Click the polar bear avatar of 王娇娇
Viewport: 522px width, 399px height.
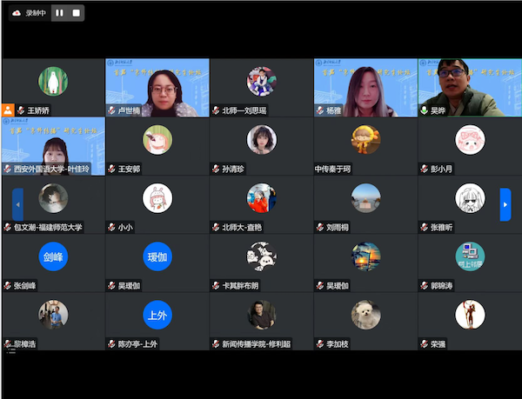point(53,81)
